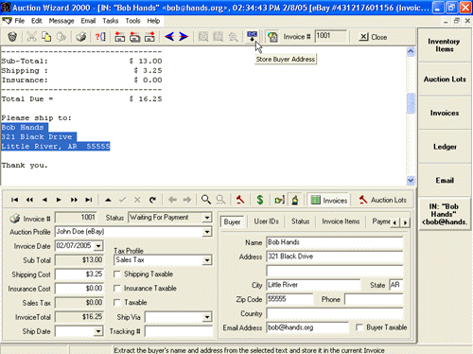Open Email from the sidebar
The height and width of the screenshot is (354, 473).
click(445, 181)
